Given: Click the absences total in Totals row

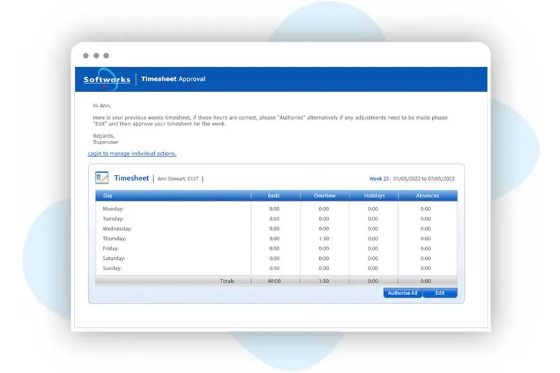Looking at the screenshot, I should pos(425,281).
